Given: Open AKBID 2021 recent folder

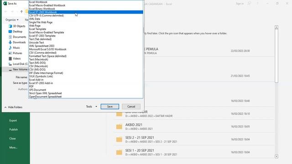Looking at the screenshot, I should click(194, 127).
